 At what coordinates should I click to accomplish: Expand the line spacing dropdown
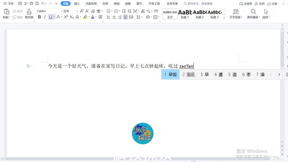[142, 17]
